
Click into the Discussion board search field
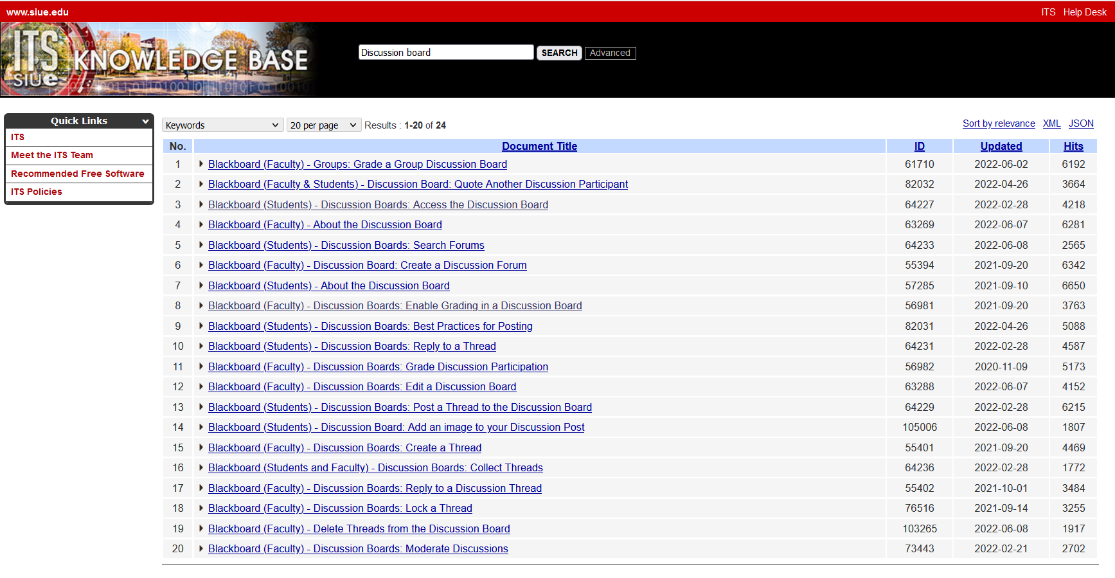pos(445,53)
